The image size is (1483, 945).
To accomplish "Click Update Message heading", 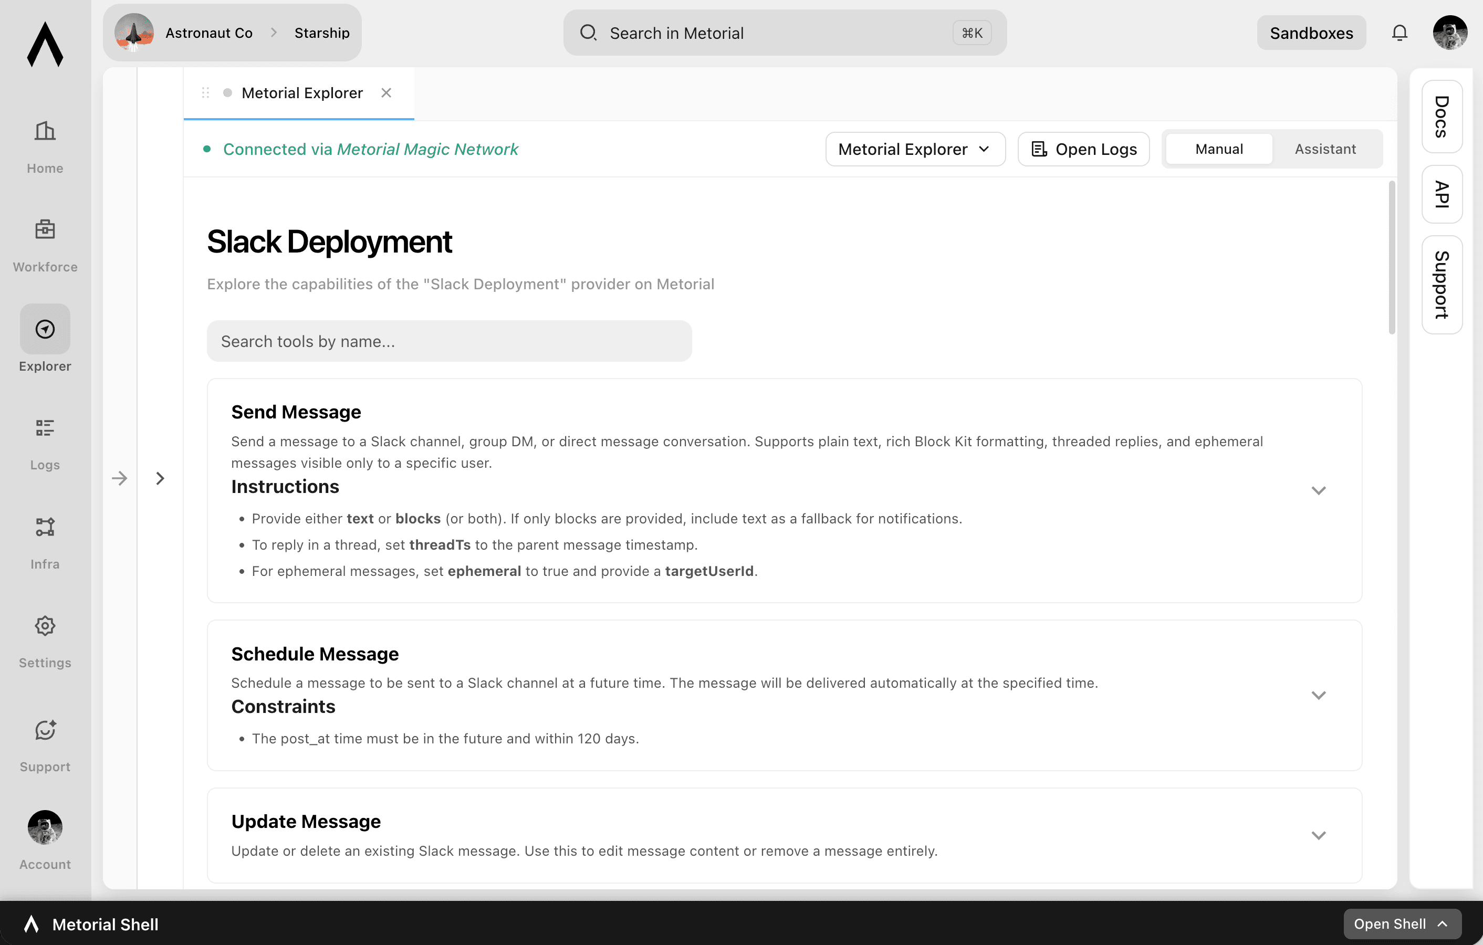I will 306,821.
